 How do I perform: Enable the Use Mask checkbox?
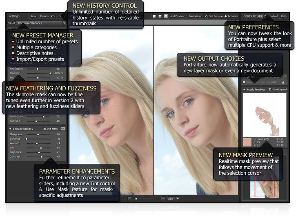[45, 129]
